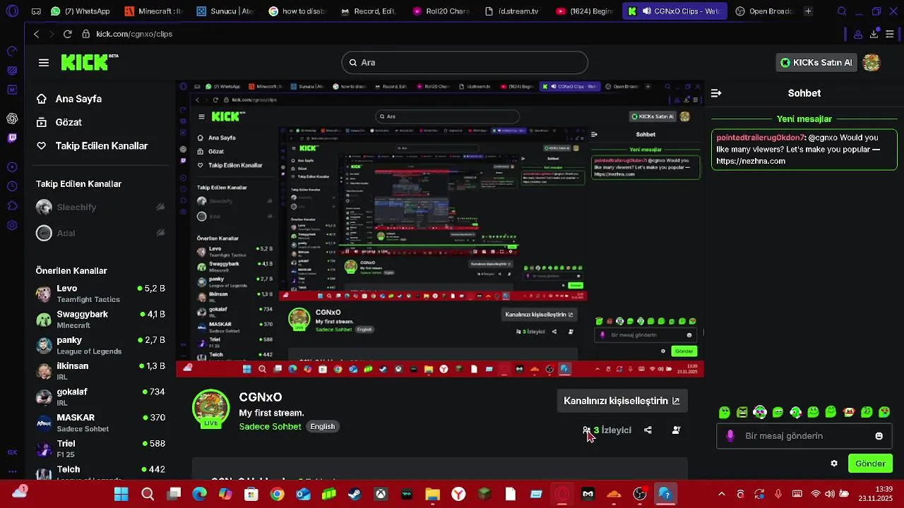The image size is (904, 508).
Task: Open recommended channel Swaggybark
Action: (x=100, y=320)
